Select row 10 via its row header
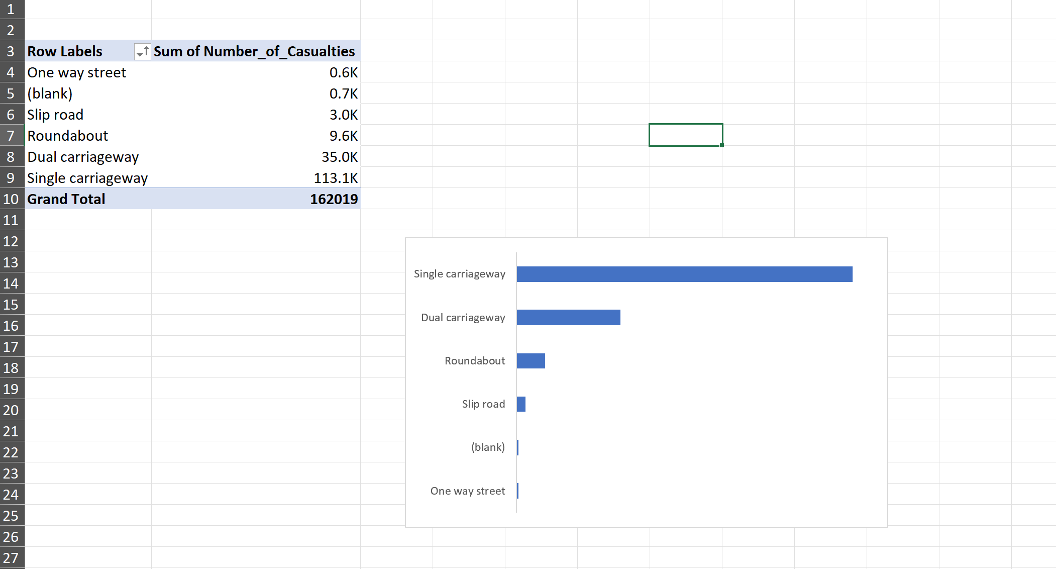 click(x=11, y=199)
